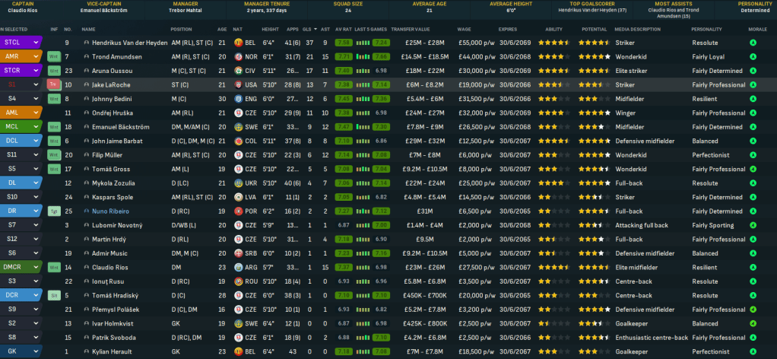Click Jake LaRoche's red Trn status icon
This screenshot has width=777, height=359.
54,84
